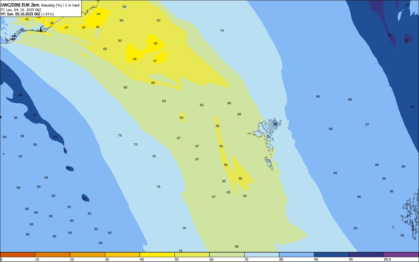Click the humidity value '53'
Image resolution: width=419 pixels, height=262 pixels.
pos(158,21)
